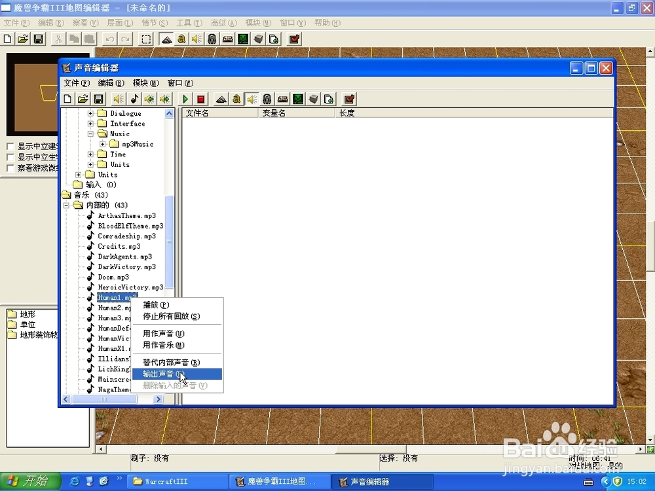
Task: Open Sound Editor 模块(M) menu
Action: tap(146, 83)
